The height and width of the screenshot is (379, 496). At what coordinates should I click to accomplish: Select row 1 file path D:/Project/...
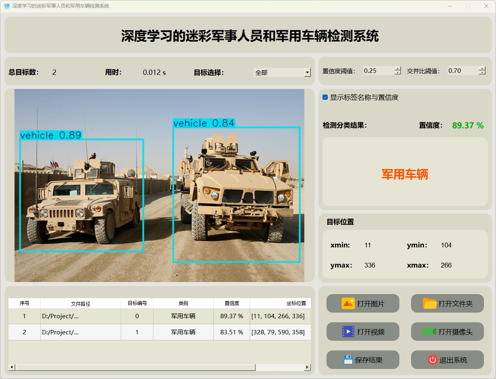tap(81, 316)
